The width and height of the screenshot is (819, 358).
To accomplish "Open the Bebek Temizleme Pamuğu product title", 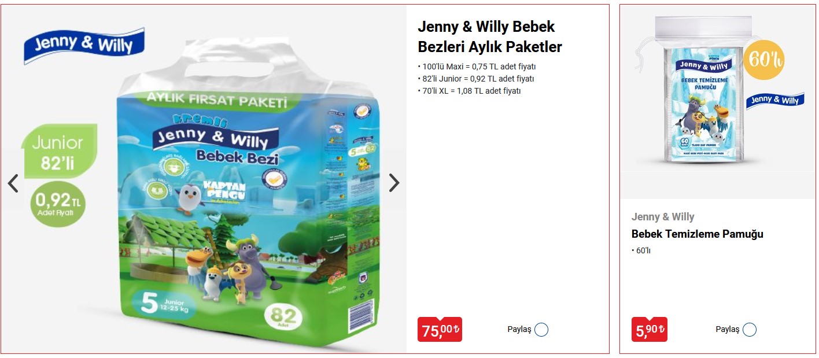I will pyautogui.click(x=698, y=234).
